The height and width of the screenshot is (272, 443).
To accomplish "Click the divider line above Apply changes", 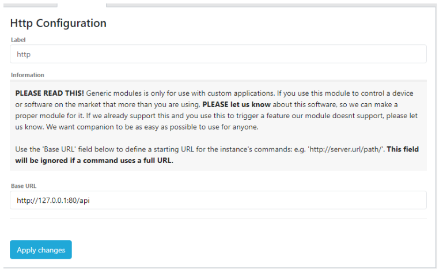I will pos(218,218).
